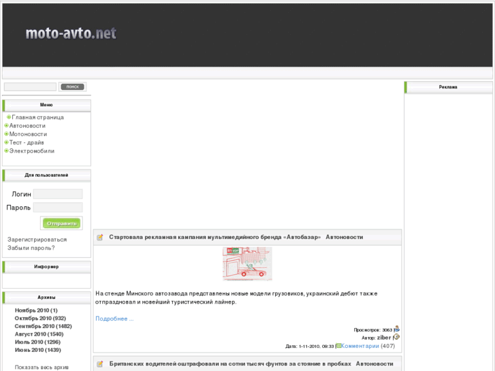Image resolution: width=495 pixels, height=371 pixels.
Task: Focus the Логин input field
Action: (x=58, y=194)
